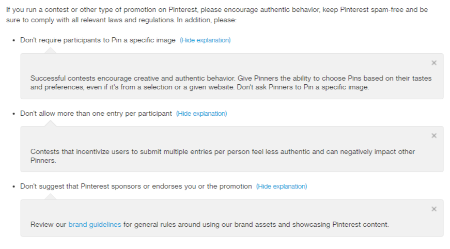
Task: Hide explanation for Pinterest sponsors or endorses
Action: coord(282,186)
